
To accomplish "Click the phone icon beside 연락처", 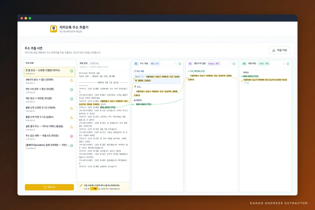I will pyautogui.click(x=135, y=100).
